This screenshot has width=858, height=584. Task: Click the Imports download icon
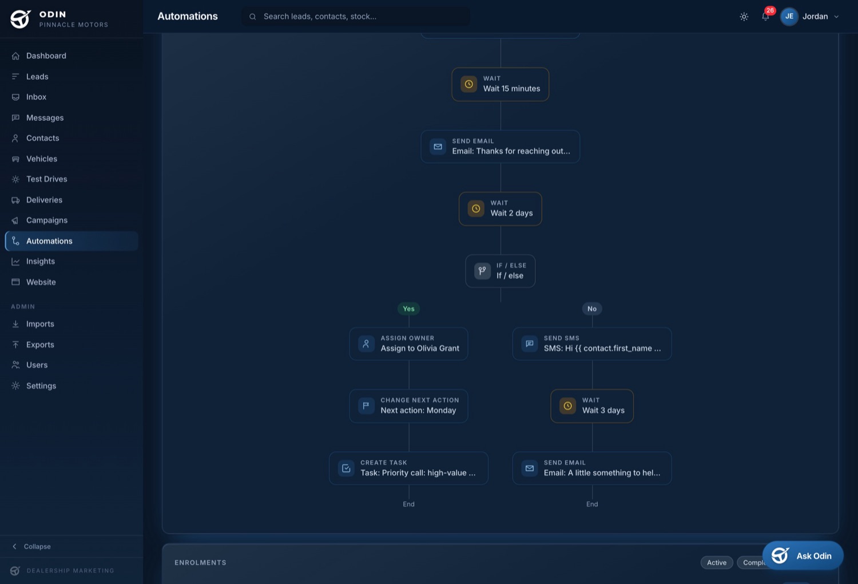15,324
